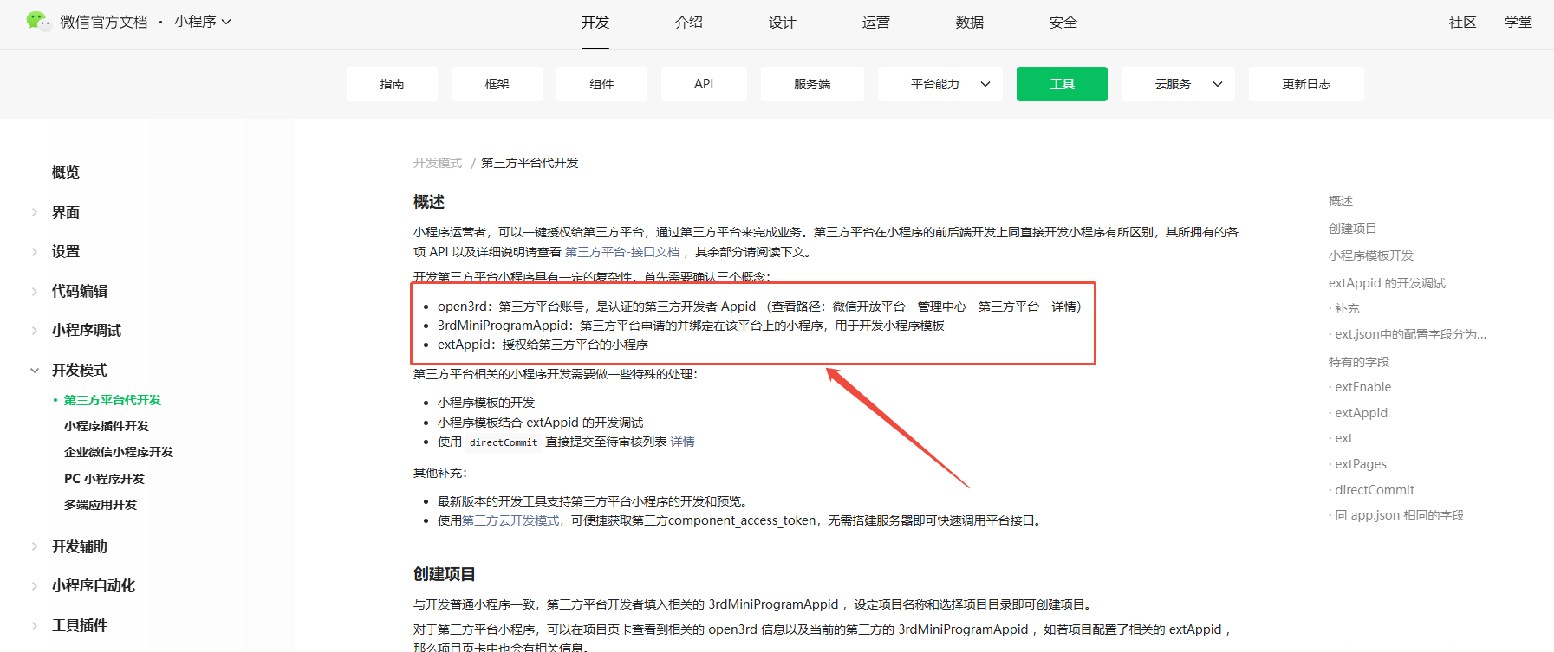Image resolution: width=1554 pixels, height=652 pixels.
Task: Jump to 创建项目 in the page outline
Action: coord(1353,229)
